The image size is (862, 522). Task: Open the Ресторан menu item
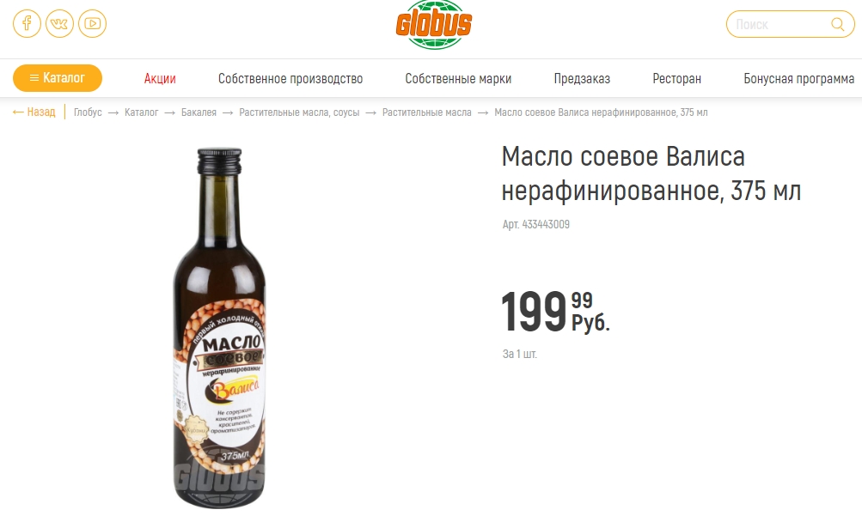(x=676, y=79)
